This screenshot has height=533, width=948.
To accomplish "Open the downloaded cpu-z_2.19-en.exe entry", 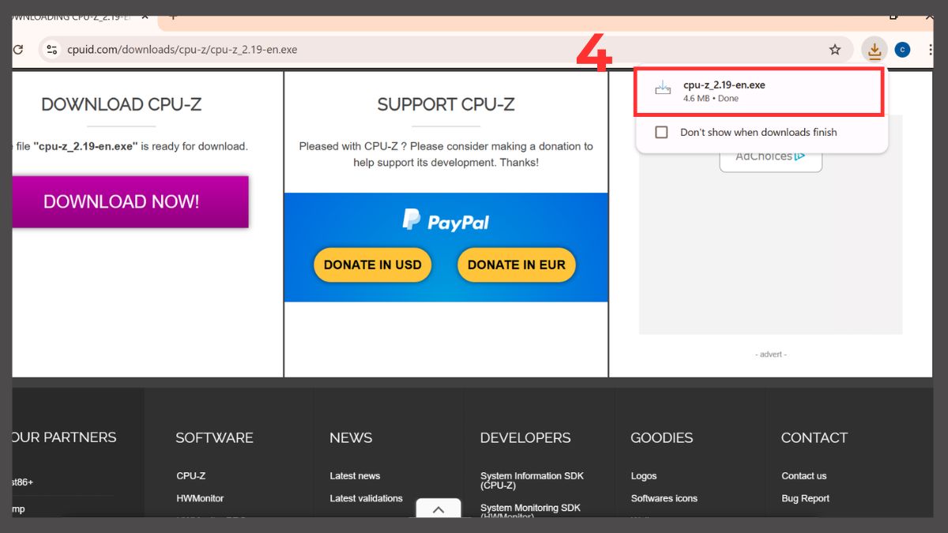I will click(x=759, y=92).
